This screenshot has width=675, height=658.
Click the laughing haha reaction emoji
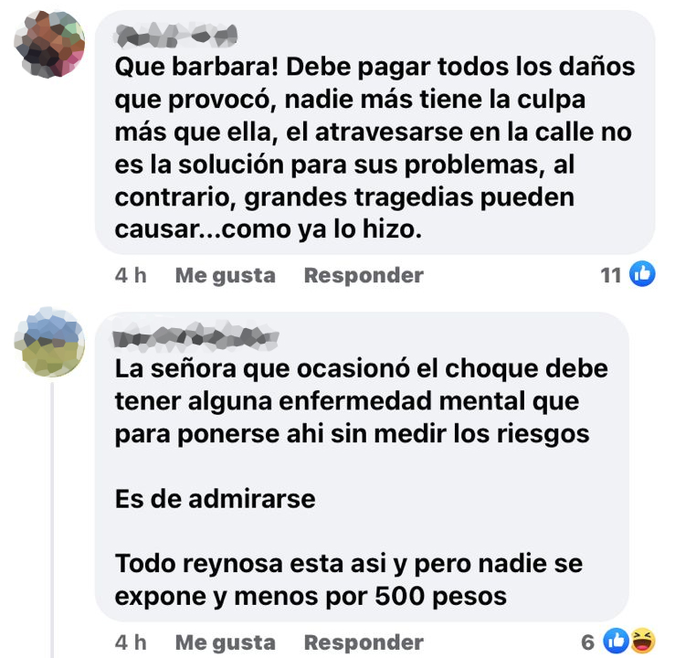pyautogui.click(x=643, y=641)
